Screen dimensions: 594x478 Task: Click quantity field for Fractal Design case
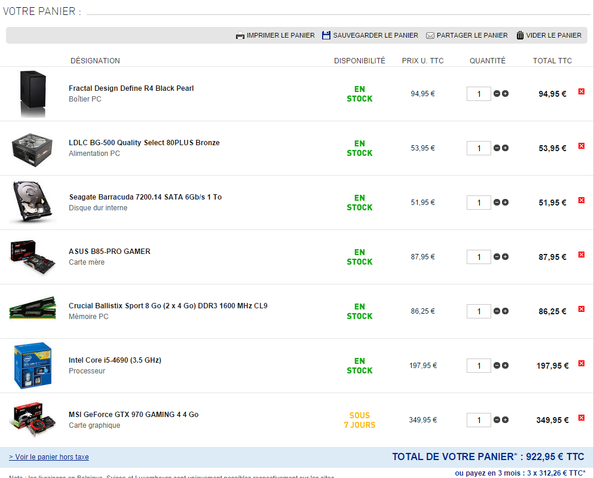[x=479, y=94]
